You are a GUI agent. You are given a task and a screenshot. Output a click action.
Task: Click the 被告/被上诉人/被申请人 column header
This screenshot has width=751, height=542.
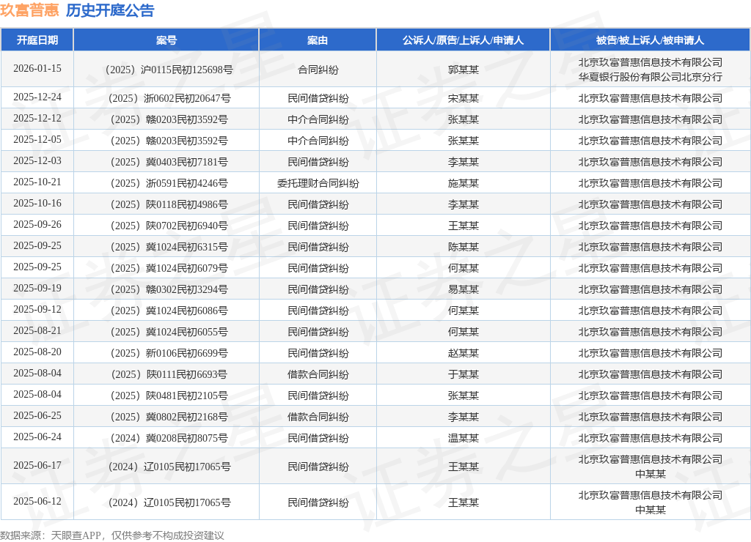click(650, 40)
